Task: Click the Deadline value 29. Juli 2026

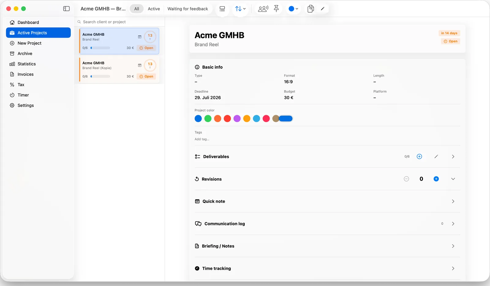Action: pyautogui.click(x=208, y=98)
